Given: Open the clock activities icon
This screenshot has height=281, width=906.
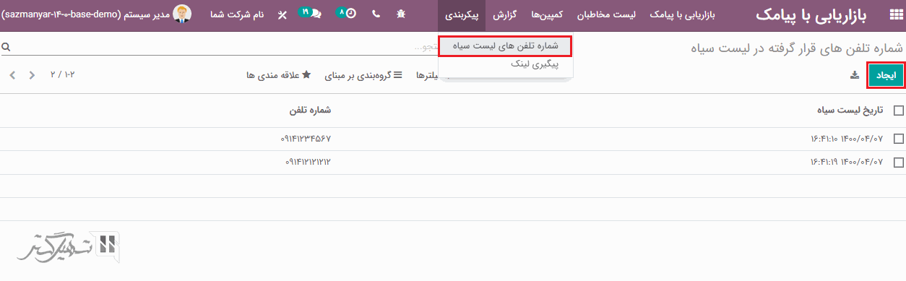Looking at the screenshot, I should [347, 13].
